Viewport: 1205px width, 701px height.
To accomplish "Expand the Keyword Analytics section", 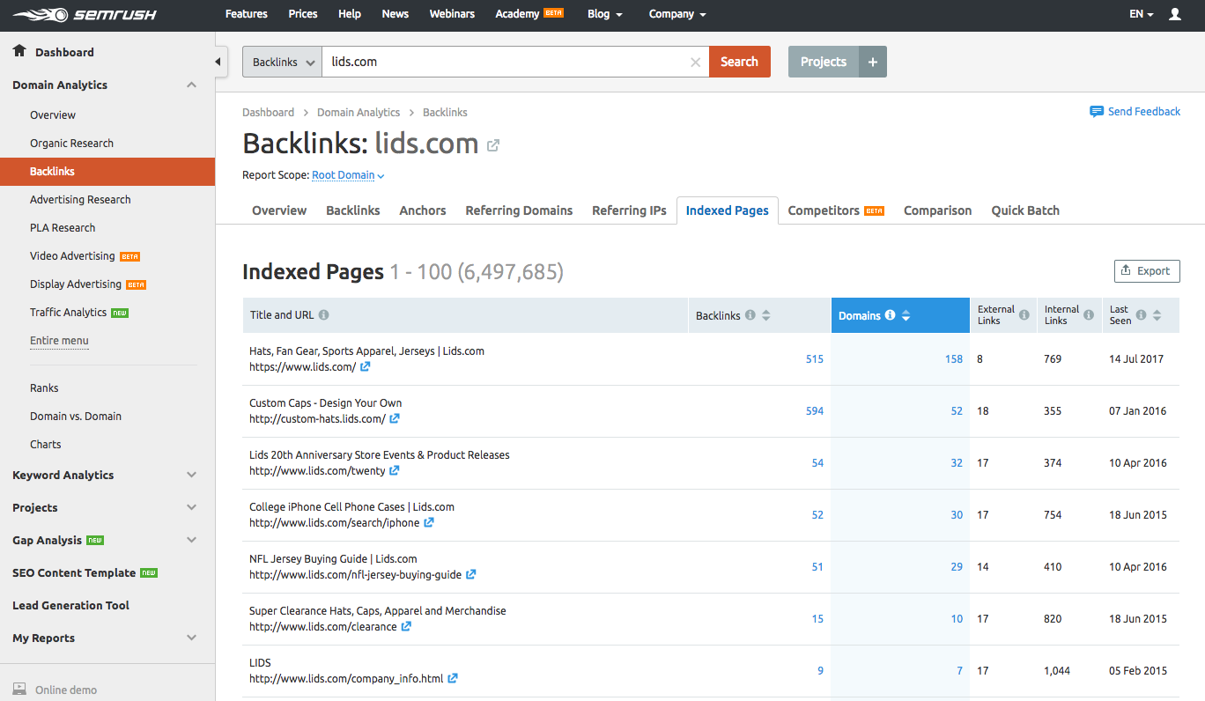I will click(x=191, y=476).
